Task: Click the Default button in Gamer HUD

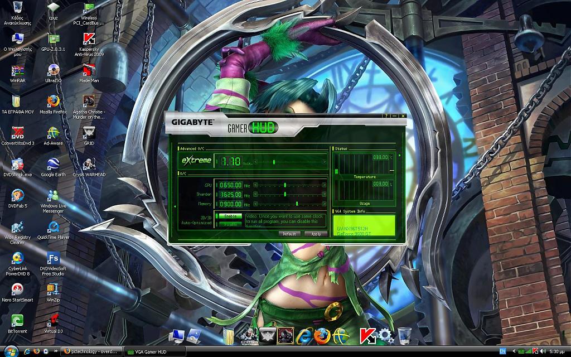Action: (289, 234)
